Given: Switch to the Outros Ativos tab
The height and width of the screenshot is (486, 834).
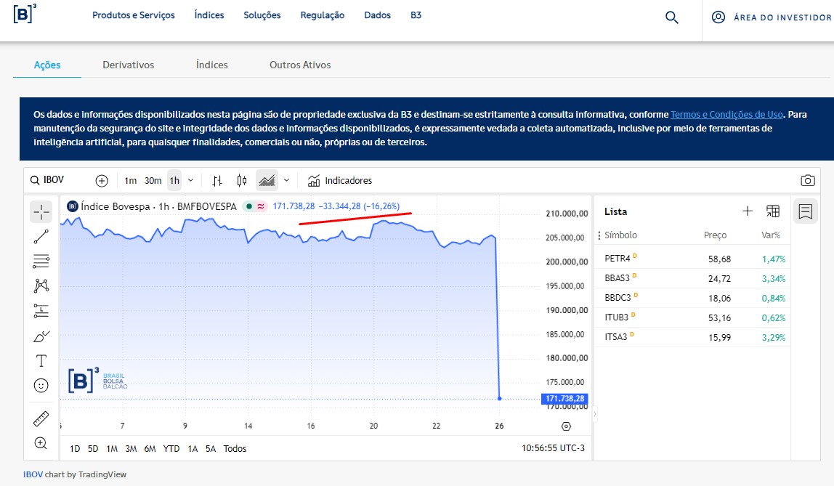Looking at the screenshot, I should tap(300, 65).
